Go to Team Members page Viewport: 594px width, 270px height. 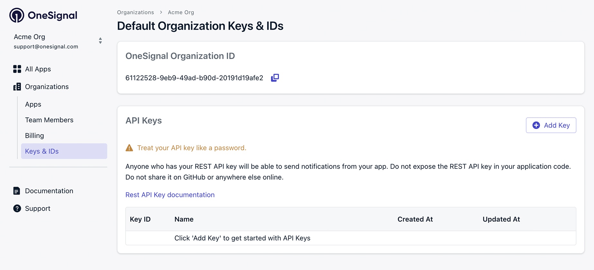point(49,120)
